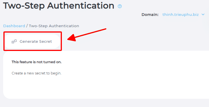209x107 pixels.
Task: Click the grey background below the panel
Action: pos(104,103)
